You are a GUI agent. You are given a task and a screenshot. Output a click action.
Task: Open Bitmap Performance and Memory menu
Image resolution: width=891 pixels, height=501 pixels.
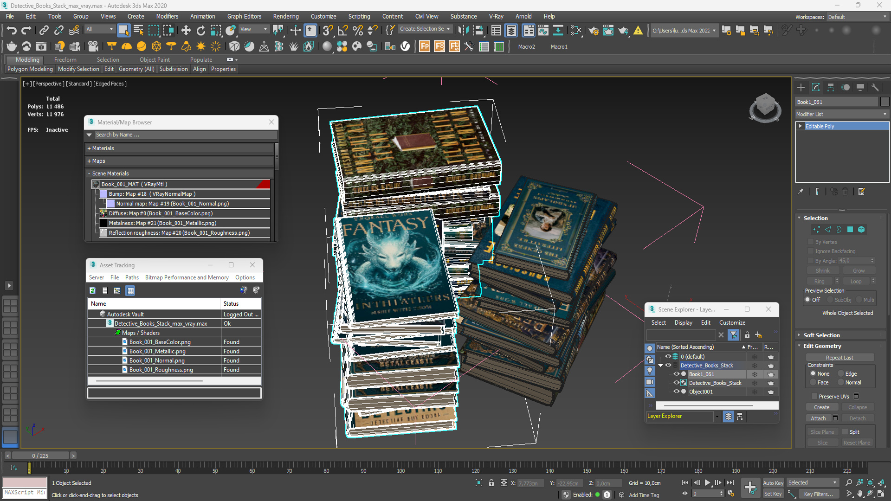pyautogui.click(x=187, y=277)
